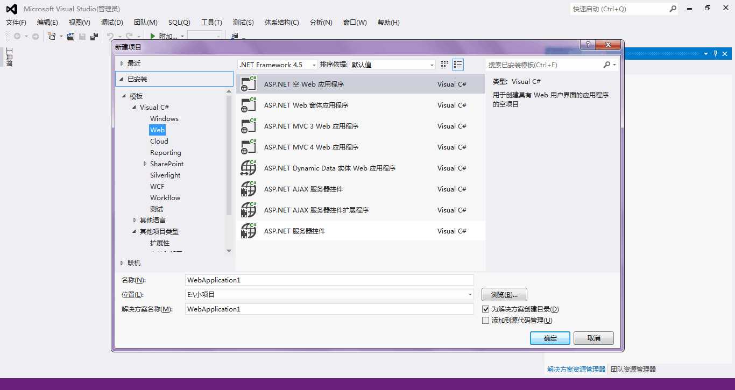Click the Undo toolbar icon
The width and height of the screenshot is (735, 390).
[110, 36]
